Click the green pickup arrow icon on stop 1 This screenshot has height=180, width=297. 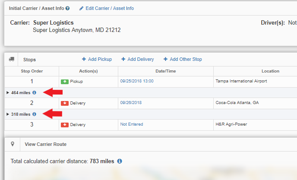pyautogui.click(x=65, y=81)
